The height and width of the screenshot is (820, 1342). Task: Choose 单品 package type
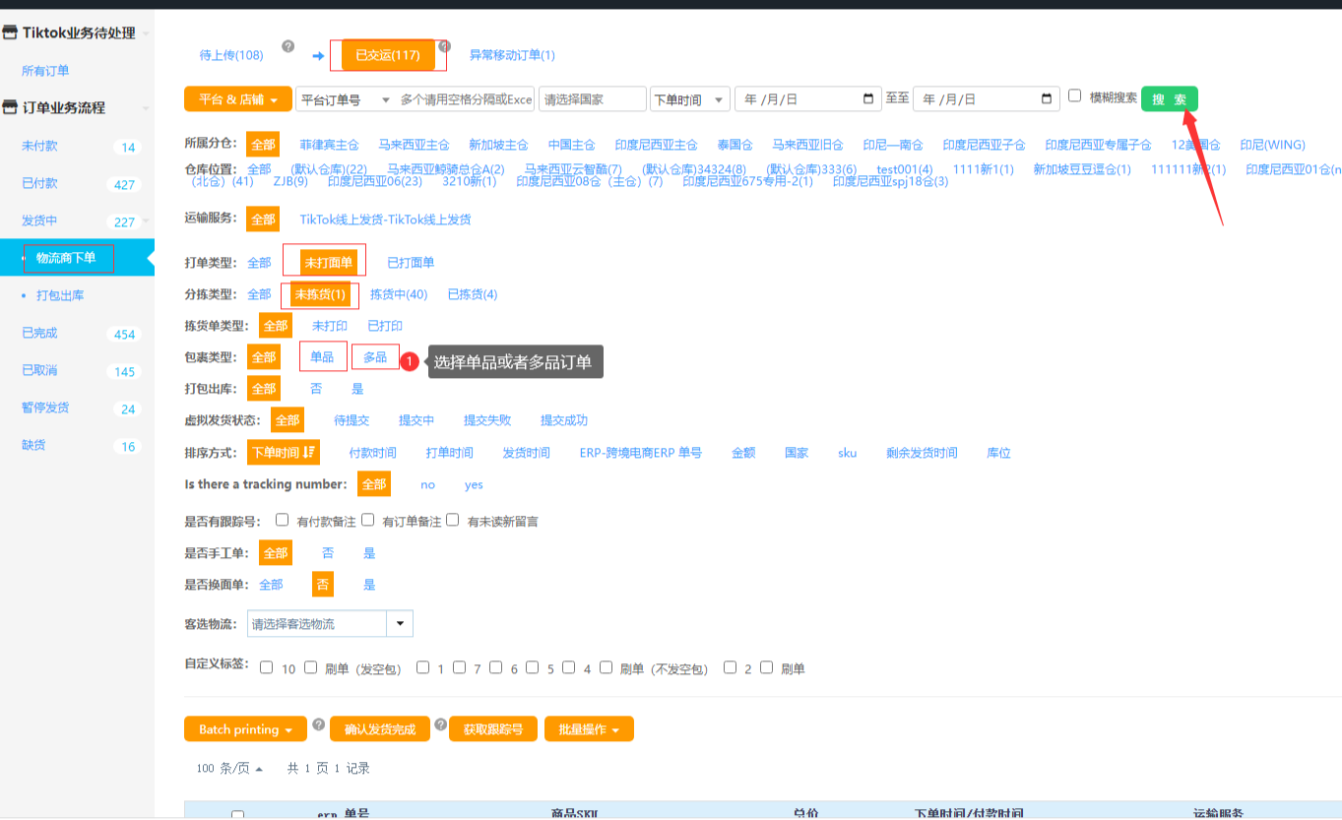coord(322,357)
